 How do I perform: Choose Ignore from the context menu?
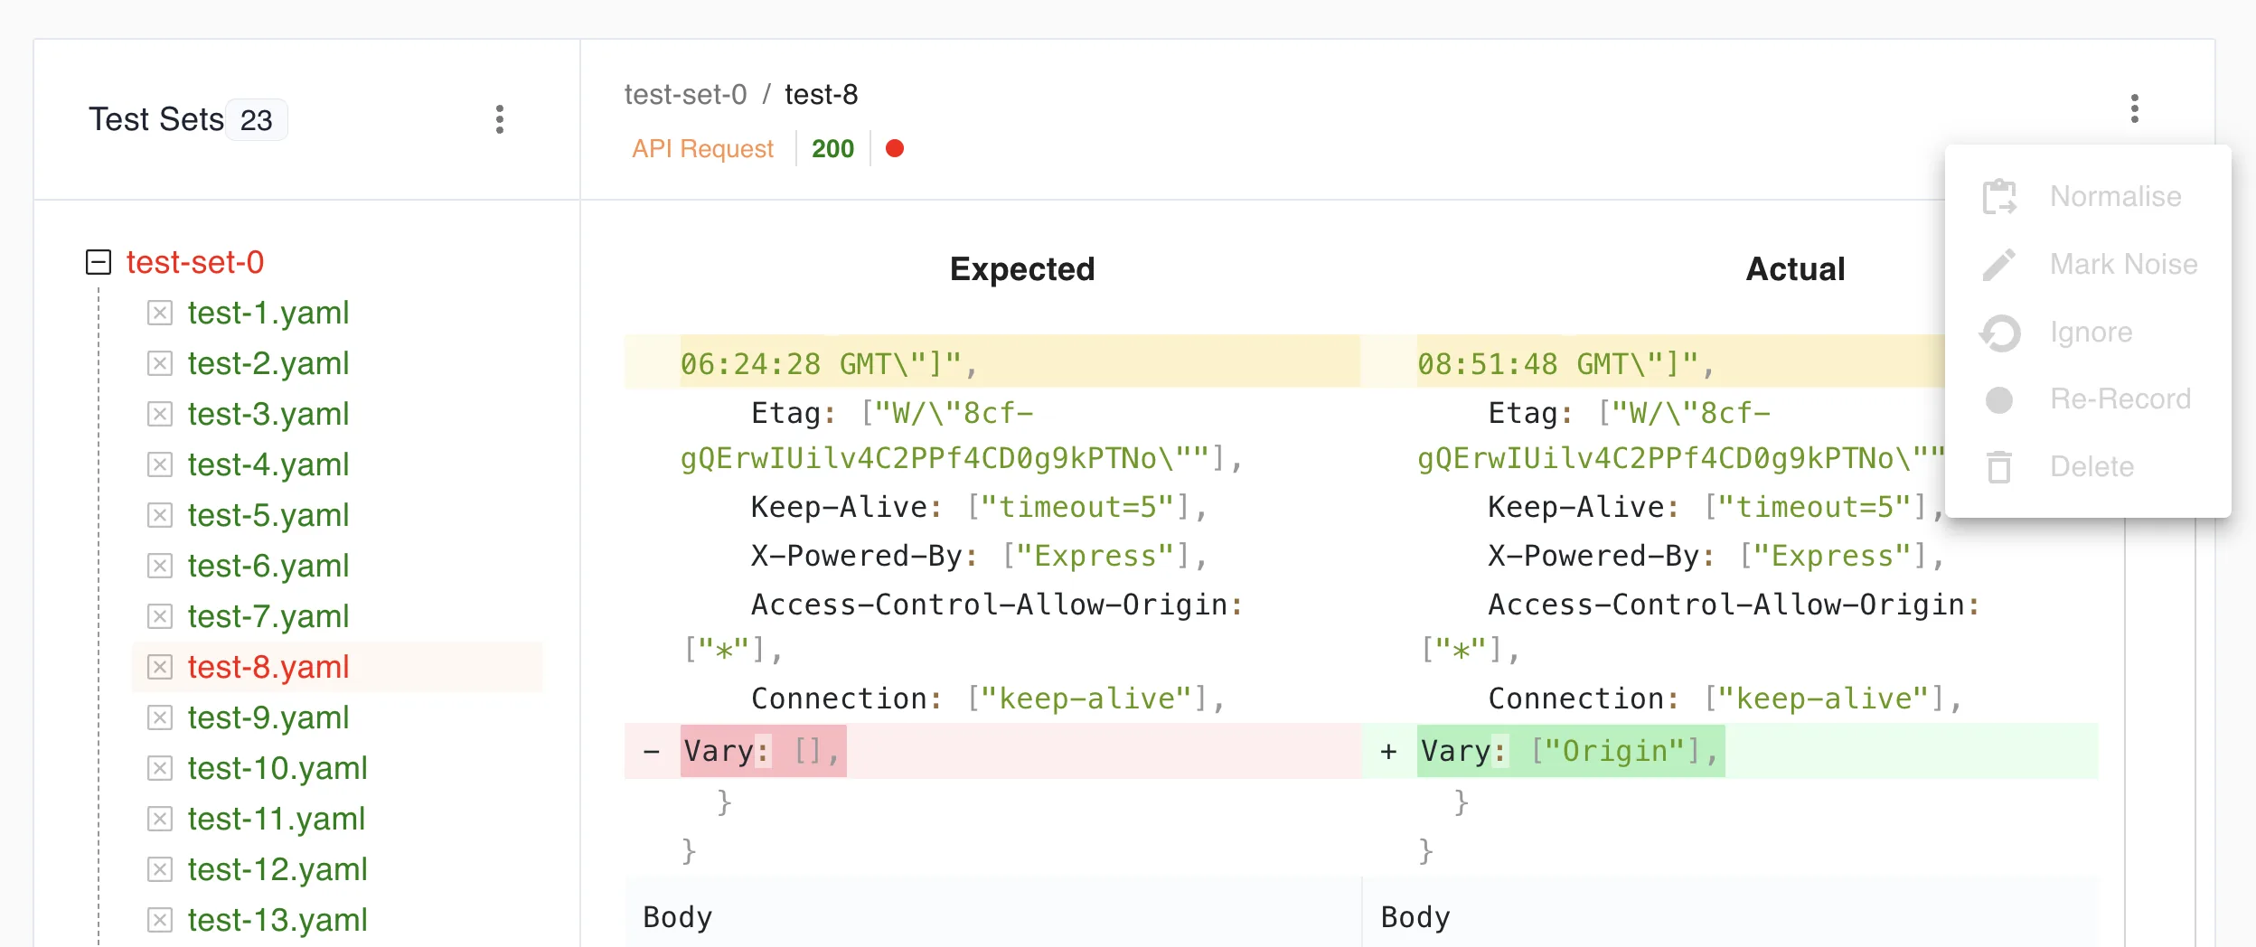click(x=2088, y=332)
